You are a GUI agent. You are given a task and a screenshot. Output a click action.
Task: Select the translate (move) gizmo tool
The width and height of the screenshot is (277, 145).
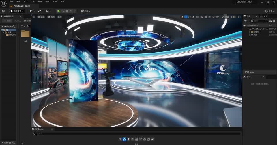[186, 17]
